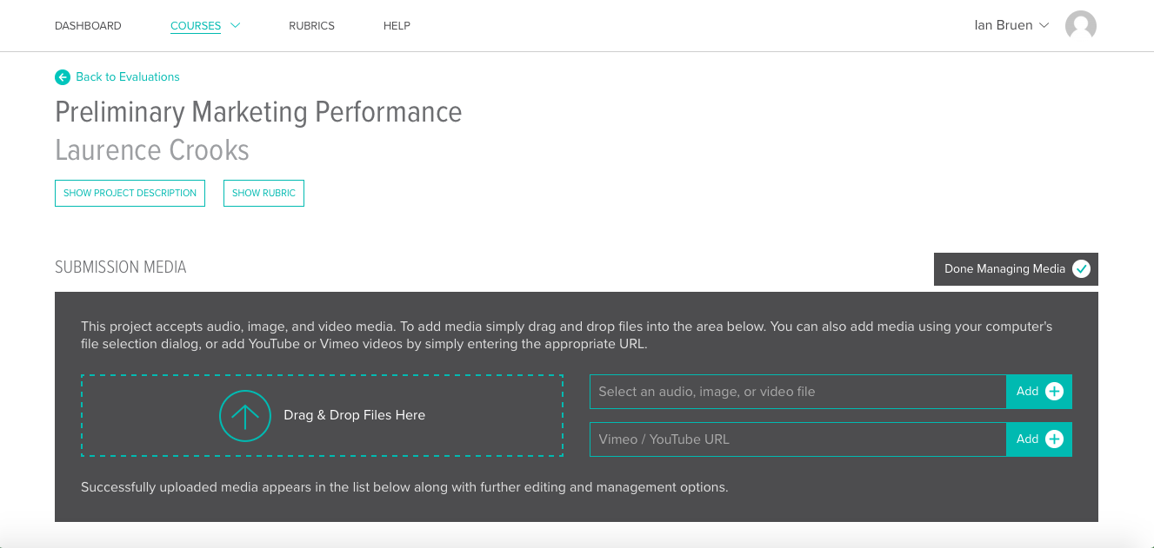
Task: Click the Drag & Drop Files area
Action: [x=322, y=415]
